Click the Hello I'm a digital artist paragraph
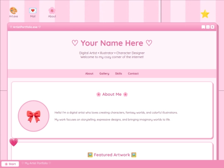 coord(116,112)
